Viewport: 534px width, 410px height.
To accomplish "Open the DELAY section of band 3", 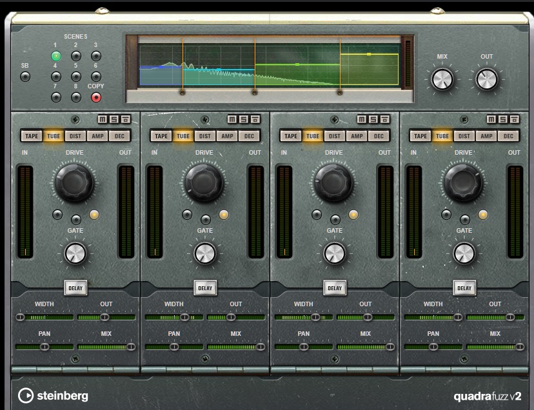I will 335,288.
